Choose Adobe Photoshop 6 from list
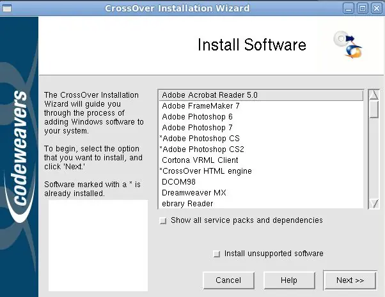Viewport: 385px width, 297px height. tap(261, 117)
